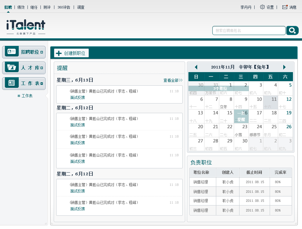Switch to the 招聘 tab
This screenshot has width=302, height=229.
[x=8, y=7]
